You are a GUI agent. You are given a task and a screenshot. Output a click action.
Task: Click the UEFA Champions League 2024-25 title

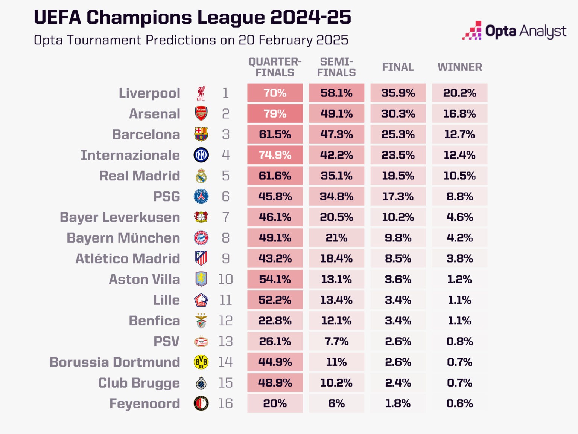click(x=192, y=17)
